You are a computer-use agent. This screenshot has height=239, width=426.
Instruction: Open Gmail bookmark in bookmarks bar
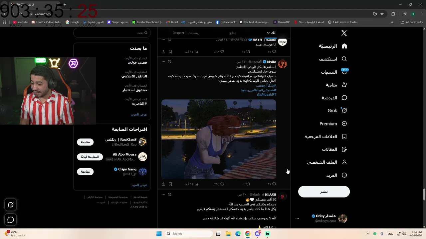tap(172, 22)
